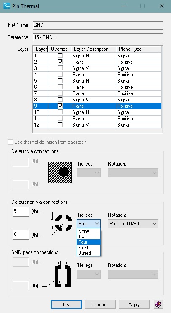The height and width of the screenshot is (313, 171).
Task: Collapse the non-via Tie legs Four combo box
Action: coord(89,224)
